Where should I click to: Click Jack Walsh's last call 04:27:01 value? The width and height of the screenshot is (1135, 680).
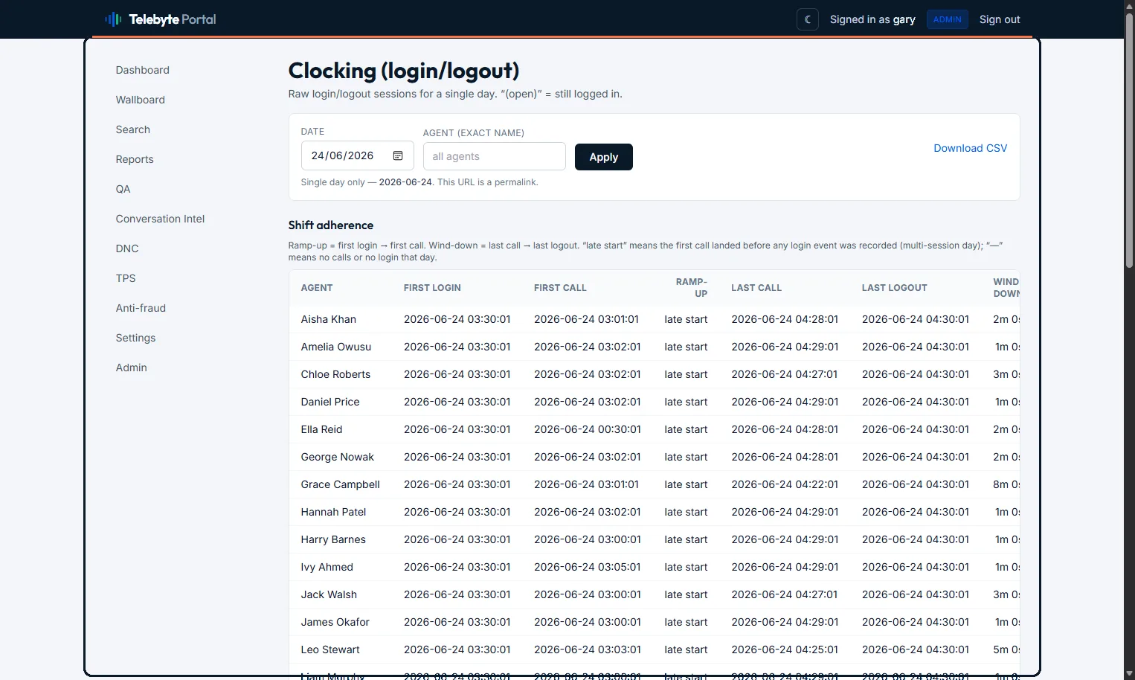tap(785, 594)
